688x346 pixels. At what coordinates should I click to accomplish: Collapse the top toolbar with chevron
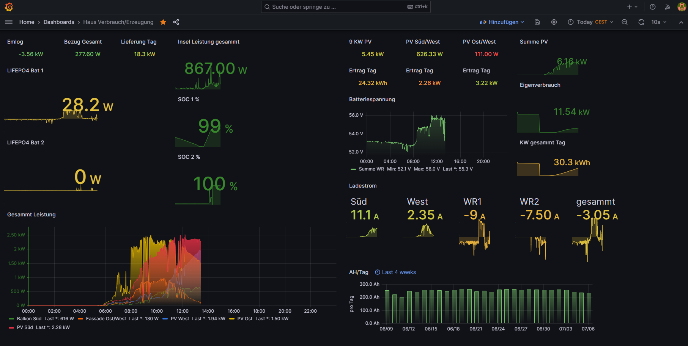click(681, 22)
